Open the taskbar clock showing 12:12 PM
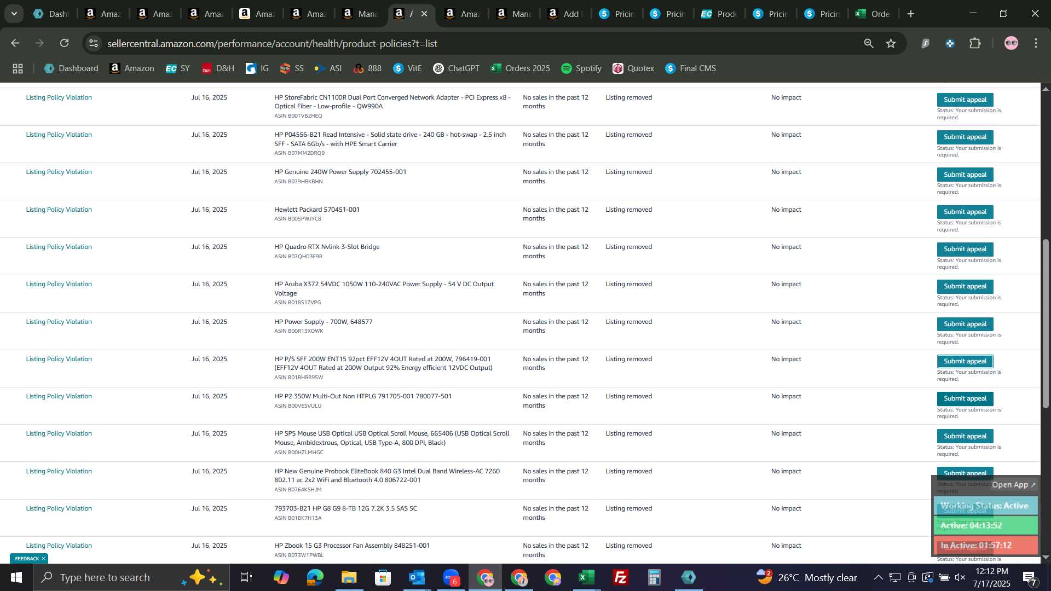Viewport: 1051px width, 591px height. point(991,577)
